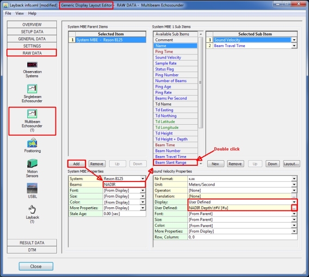This screenshot has width=309, height=277.
Task: Open the SETUP DATA section
Action: pyautogui.click(x=32, y=32)
